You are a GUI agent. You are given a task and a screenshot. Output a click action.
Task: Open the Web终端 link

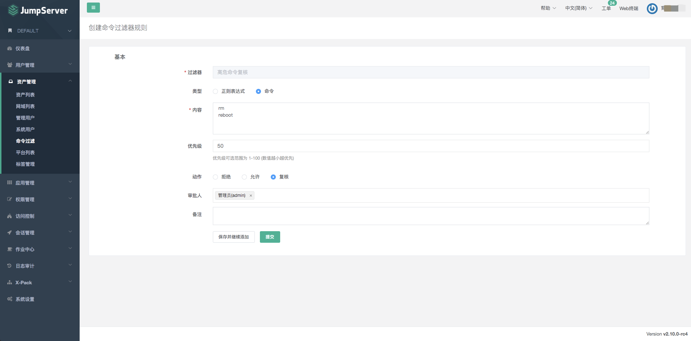click(x=629, y=8)
